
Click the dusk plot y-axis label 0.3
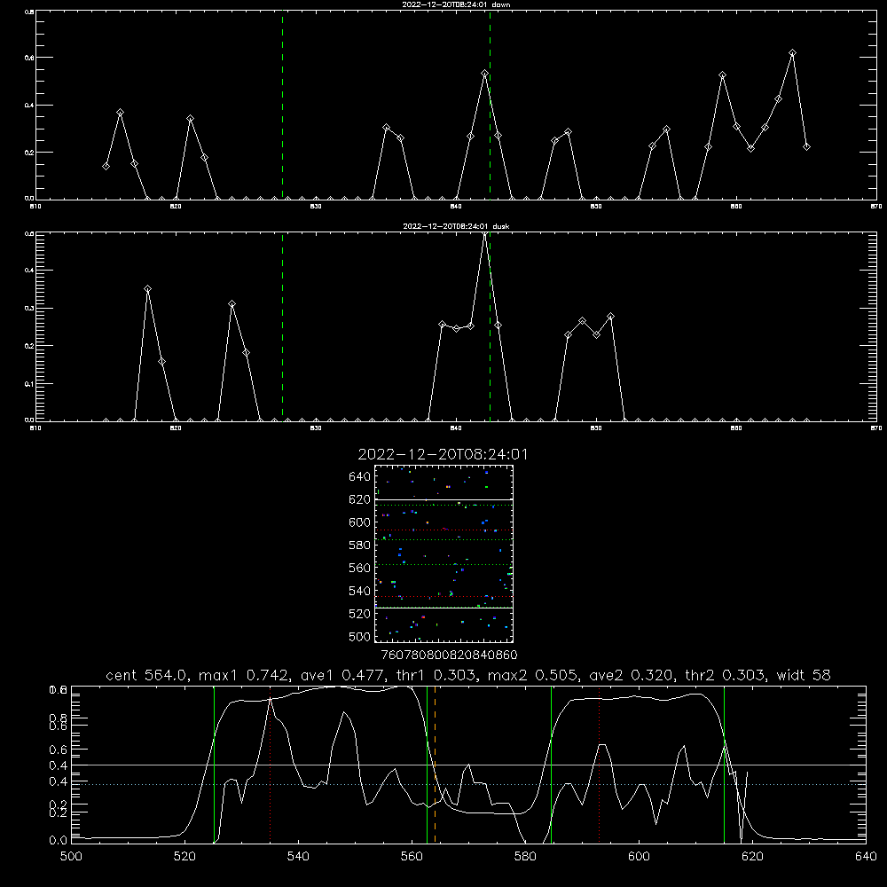[30, 309]
